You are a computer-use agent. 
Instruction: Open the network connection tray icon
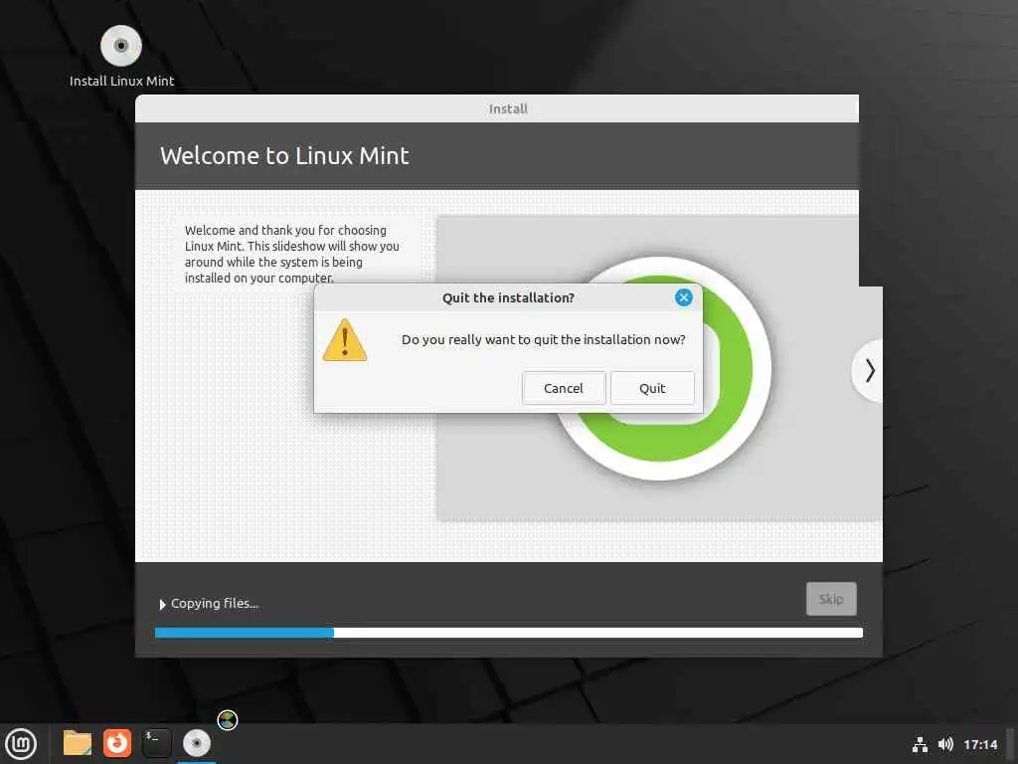point(920,744)
